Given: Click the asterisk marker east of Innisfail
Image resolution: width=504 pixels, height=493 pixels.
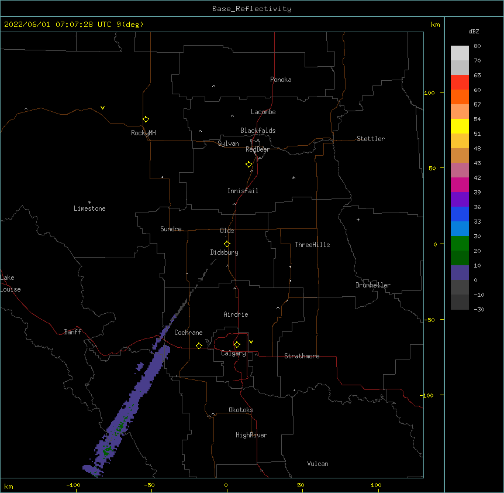Looking at the screenshot, I should pyautogui.click(x=294, y=177).
